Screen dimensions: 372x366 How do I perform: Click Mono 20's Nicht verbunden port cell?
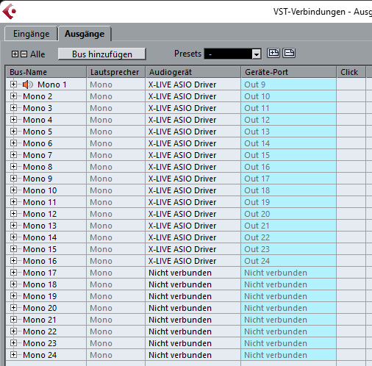288,308
